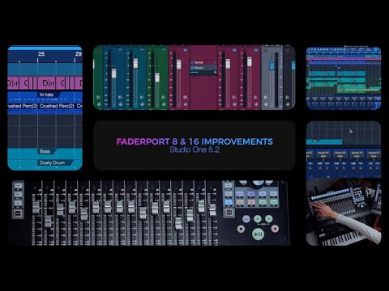Toggle the loop button above the stop button
The height and width of the screenshot is (291, 389).
(x=246, y=218)
